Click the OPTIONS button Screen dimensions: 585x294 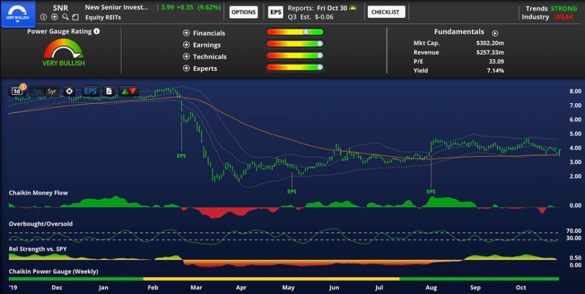243,12
